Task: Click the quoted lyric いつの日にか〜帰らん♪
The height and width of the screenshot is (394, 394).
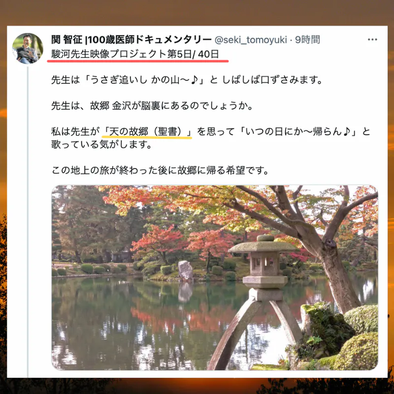Action: [298, 131]
